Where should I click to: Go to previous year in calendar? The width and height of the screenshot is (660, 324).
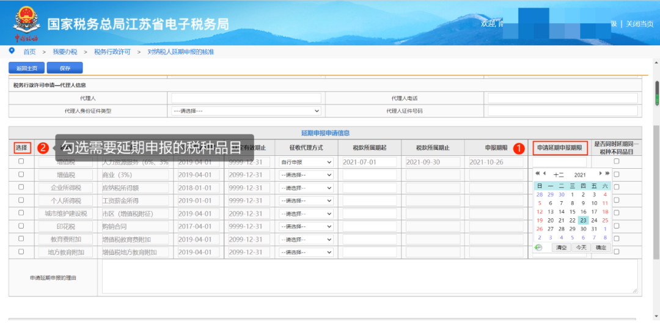(x=537, y=174)
